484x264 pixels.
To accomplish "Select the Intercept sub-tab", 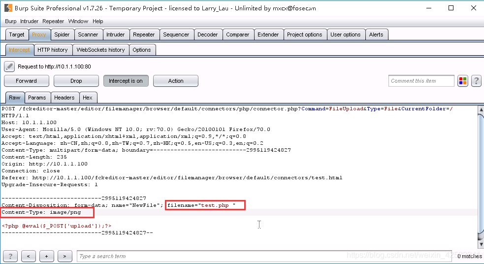I will tap(19, 50).
